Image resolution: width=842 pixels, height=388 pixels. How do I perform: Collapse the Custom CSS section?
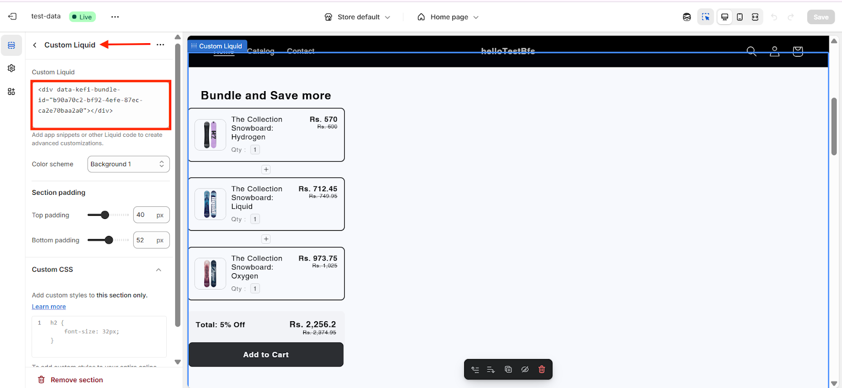click(158, 270)
